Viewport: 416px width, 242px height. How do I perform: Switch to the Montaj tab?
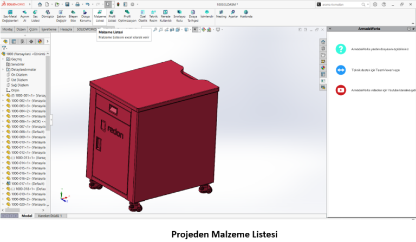tap(8, 29)
